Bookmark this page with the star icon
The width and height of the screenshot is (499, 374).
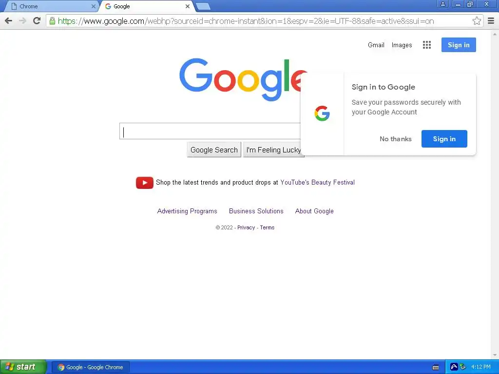click(477, 21)
